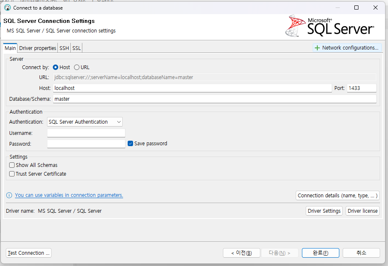Open the SSL tab

coord(77,48)
